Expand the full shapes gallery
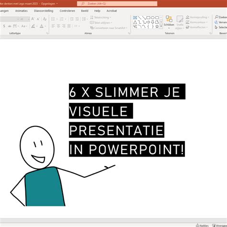 161,26
